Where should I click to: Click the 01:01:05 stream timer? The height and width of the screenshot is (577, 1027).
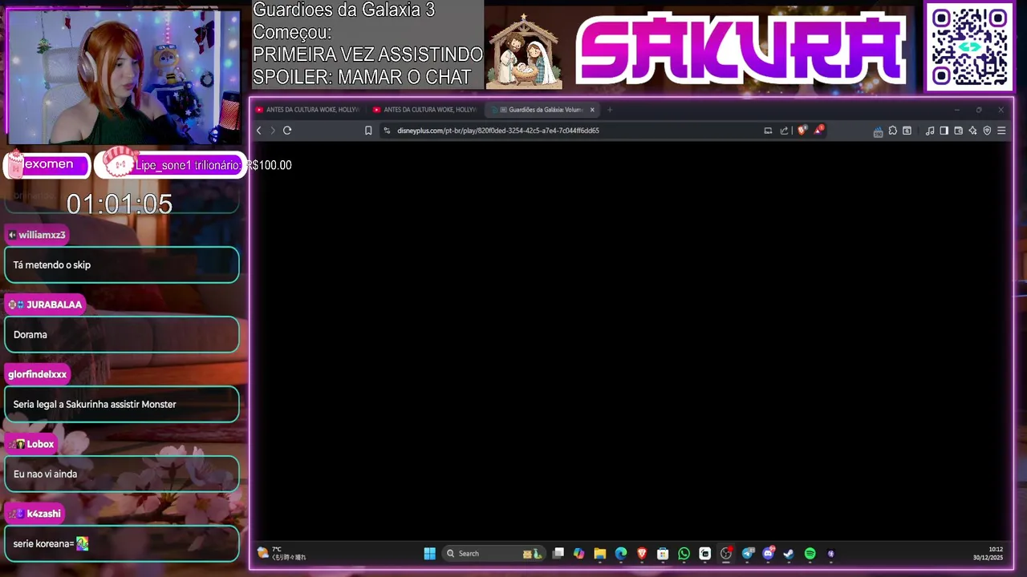click(x=120, y=204)
